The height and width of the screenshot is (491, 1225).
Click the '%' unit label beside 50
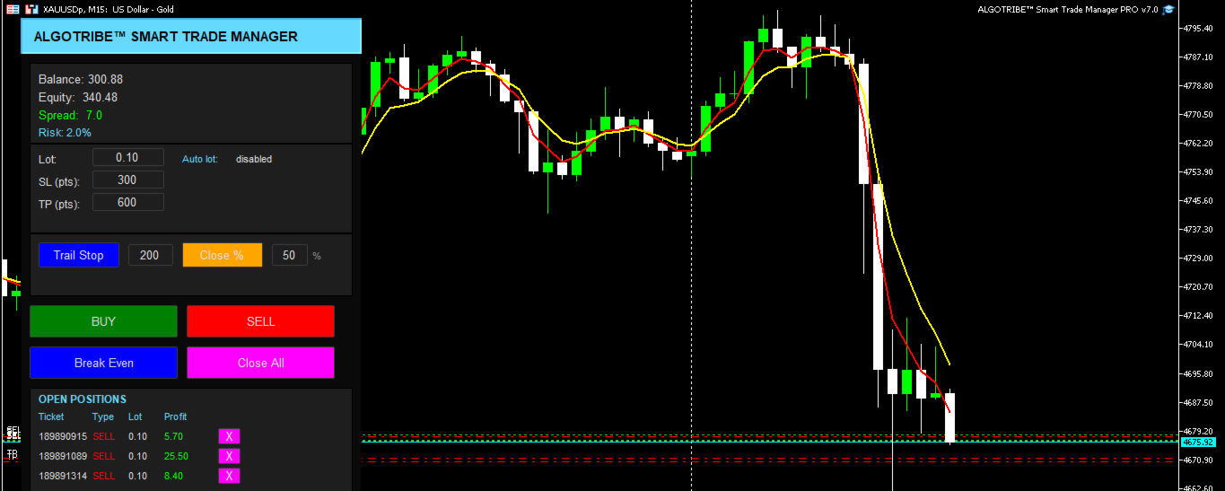tap(317, 256)
